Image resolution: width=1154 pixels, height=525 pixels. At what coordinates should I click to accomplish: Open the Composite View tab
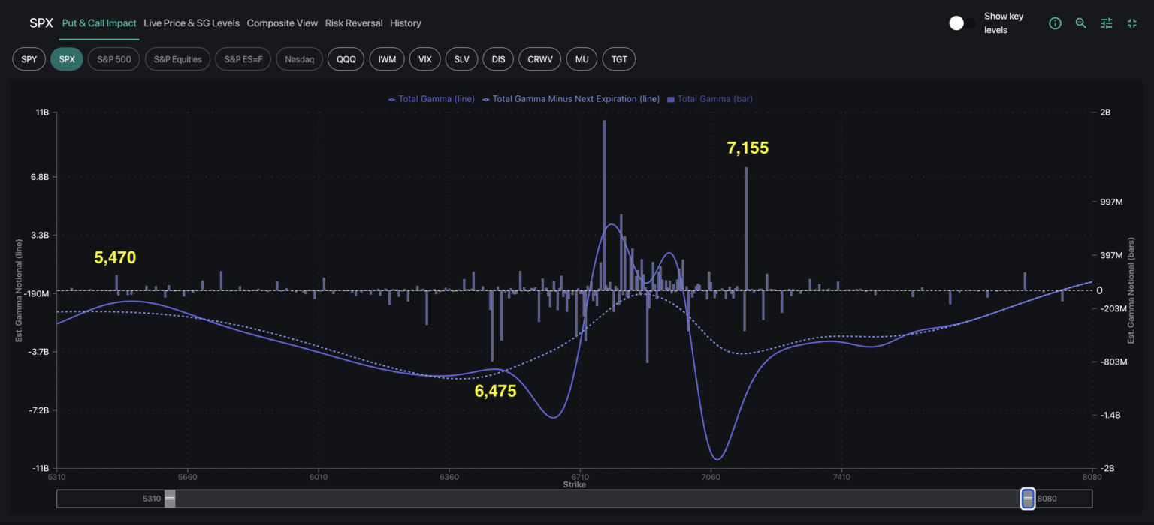coord(282,23)
